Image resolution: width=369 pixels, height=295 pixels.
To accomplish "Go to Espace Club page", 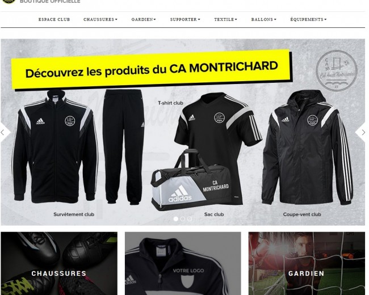I will [54, 19].
